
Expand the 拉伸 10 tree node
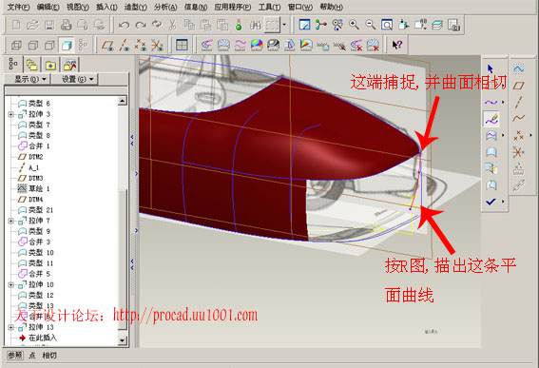[x=10, y=284]
